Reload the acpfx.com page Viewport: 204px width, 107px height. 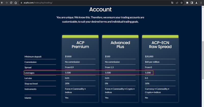pyautogui.click(x=11, y=3)
